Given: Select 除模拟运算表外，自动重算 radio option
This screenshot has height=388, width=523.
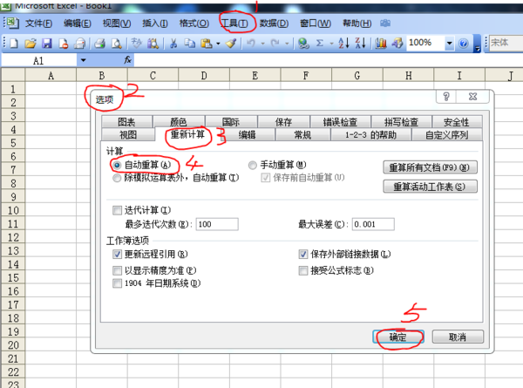Looking at the screenshot, I should click(x=117, y=178).
